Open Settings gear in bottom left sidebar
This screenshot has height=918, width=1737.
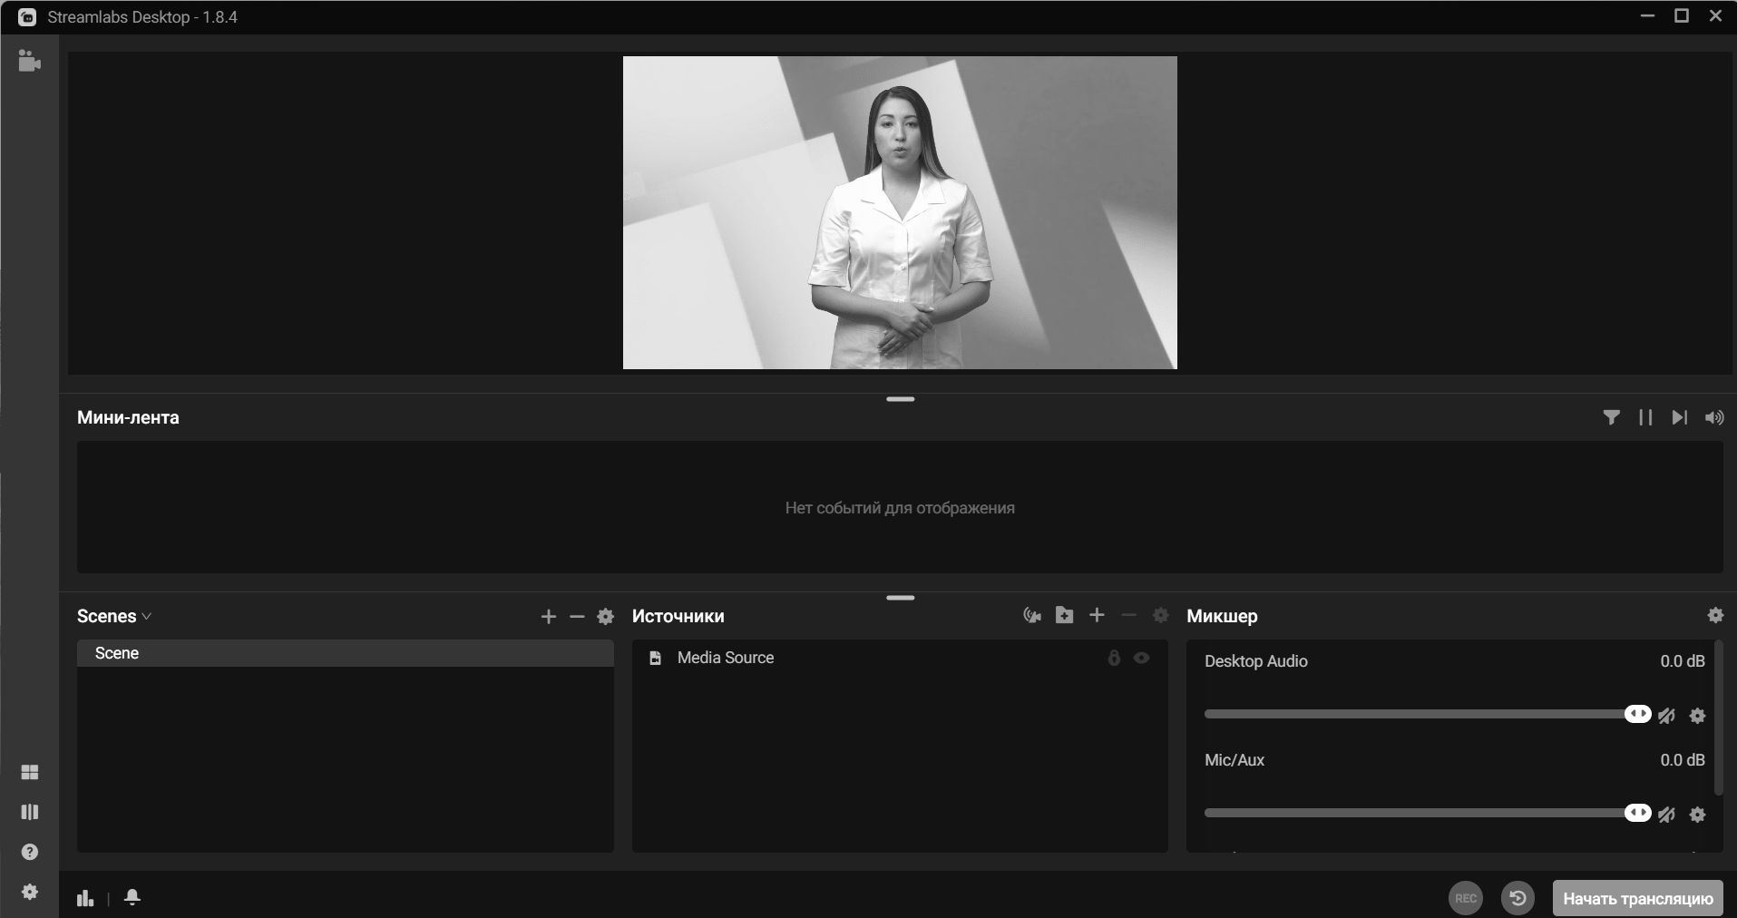point(29,894)
